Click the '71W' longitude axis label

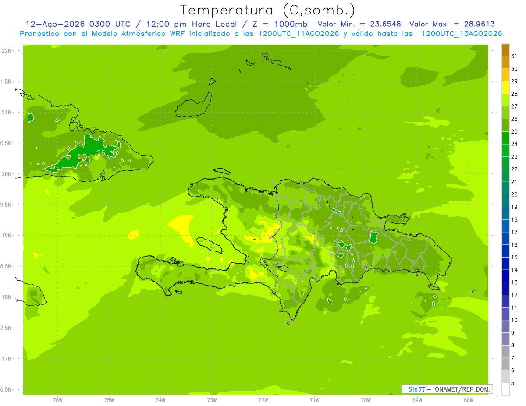[314, 400]
